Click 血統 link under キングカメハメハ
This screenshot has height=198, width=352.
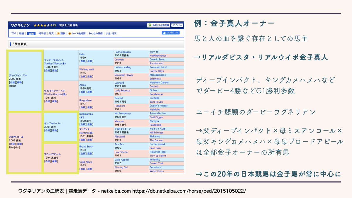pos(48,131)
